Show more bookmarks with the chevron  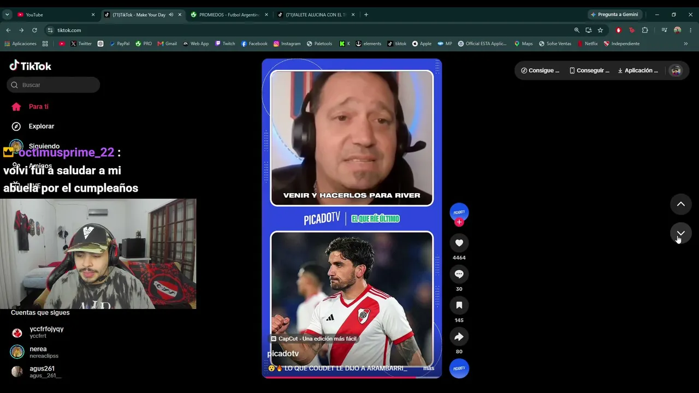pos(686,44)
